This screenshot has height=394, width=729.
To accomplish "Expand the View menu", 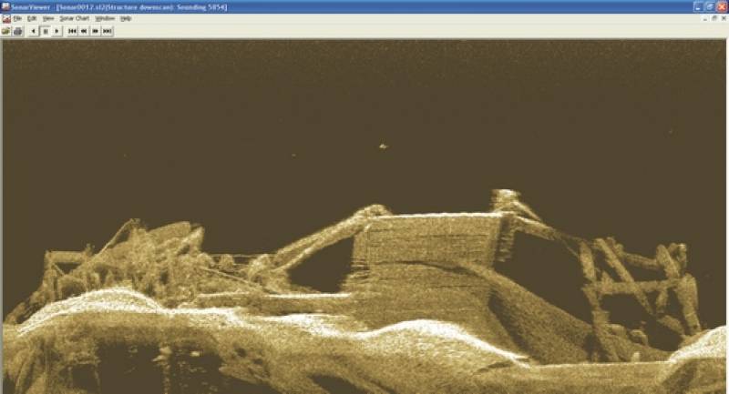I will point(48,18).
